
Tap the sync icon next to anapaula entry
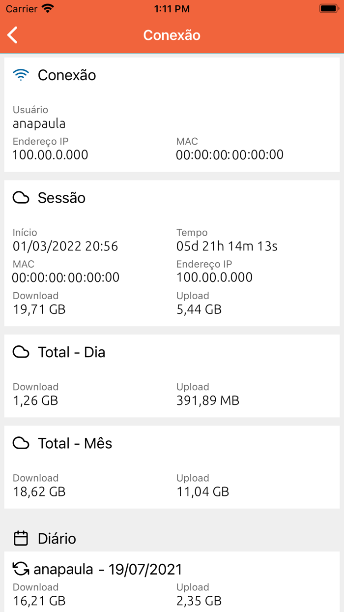click(x=21, y=569)
